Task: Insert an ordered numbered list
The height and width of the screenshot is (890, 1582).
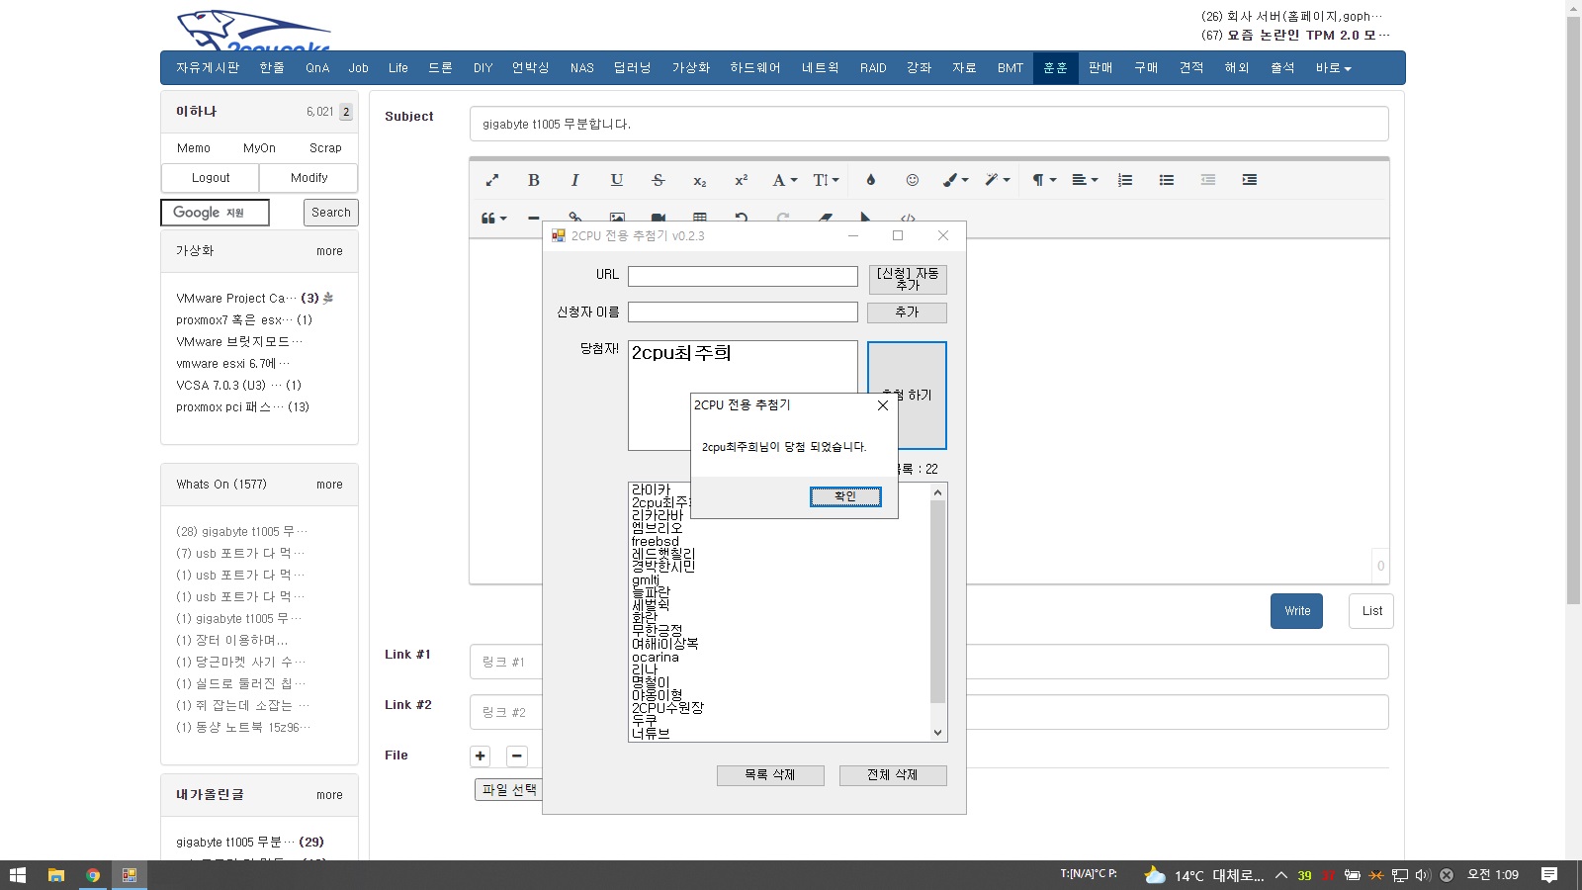Action: tap(1125, 180)
